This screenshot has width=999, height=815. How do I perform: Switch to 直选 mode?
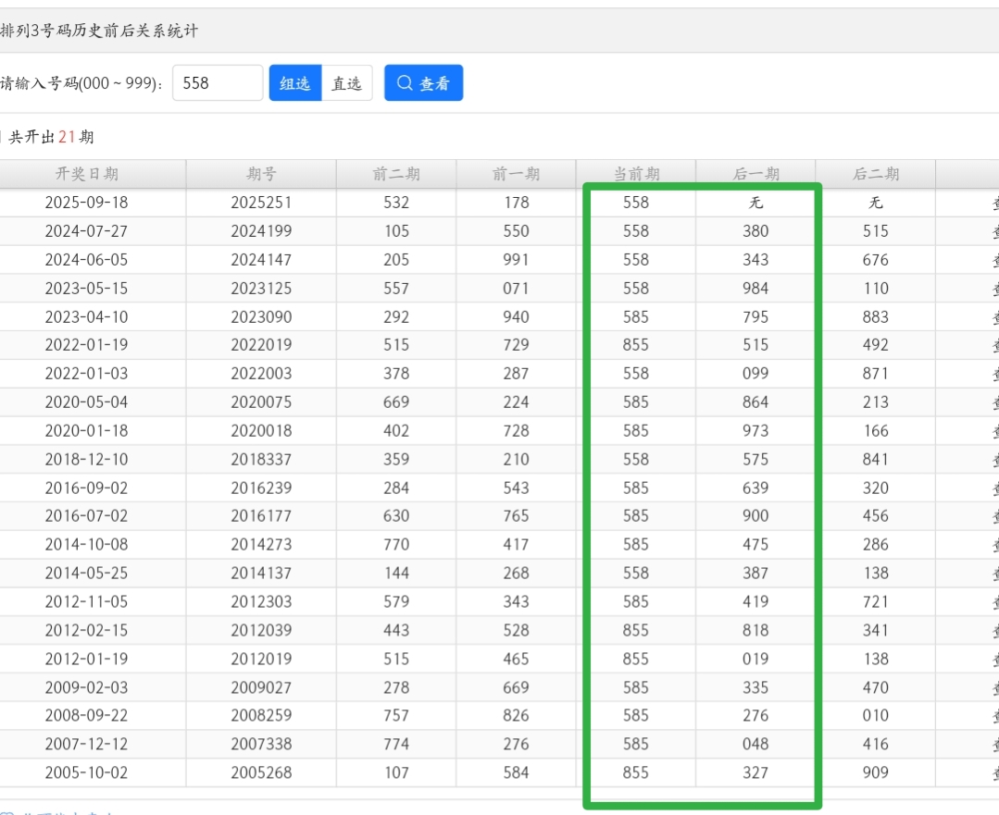[x=347, y=83]
